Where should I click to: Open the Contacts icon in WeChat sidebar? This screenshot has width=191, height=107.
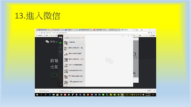pyautogui.click(x=60, y=47)
